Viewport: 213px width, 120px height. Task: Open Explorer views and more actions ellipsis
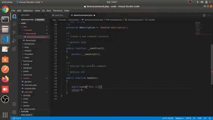46,15
